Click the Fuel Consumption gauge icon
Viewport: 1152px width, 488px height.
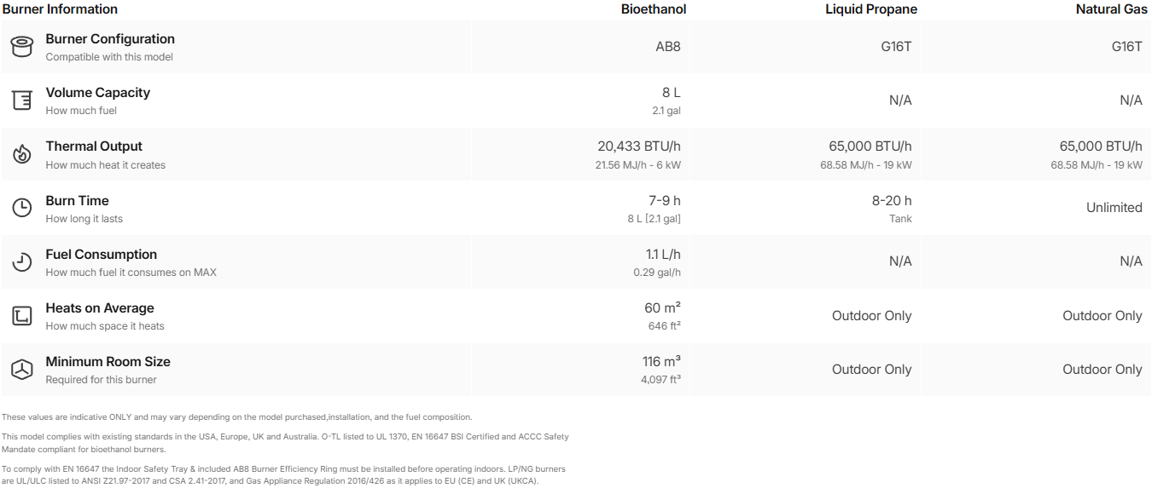click(21, 262)
